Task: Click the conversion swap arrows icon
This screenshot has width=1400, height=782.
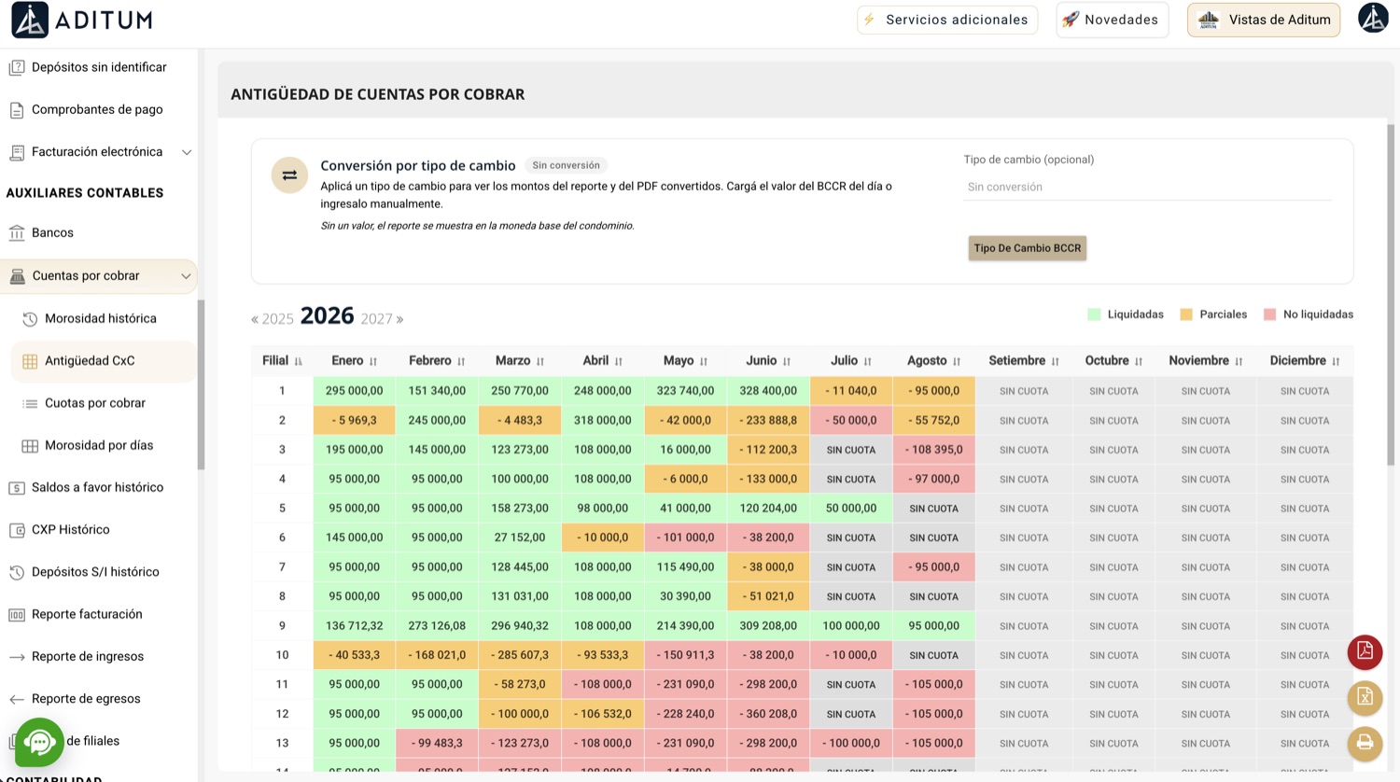Action: [289, 175]
